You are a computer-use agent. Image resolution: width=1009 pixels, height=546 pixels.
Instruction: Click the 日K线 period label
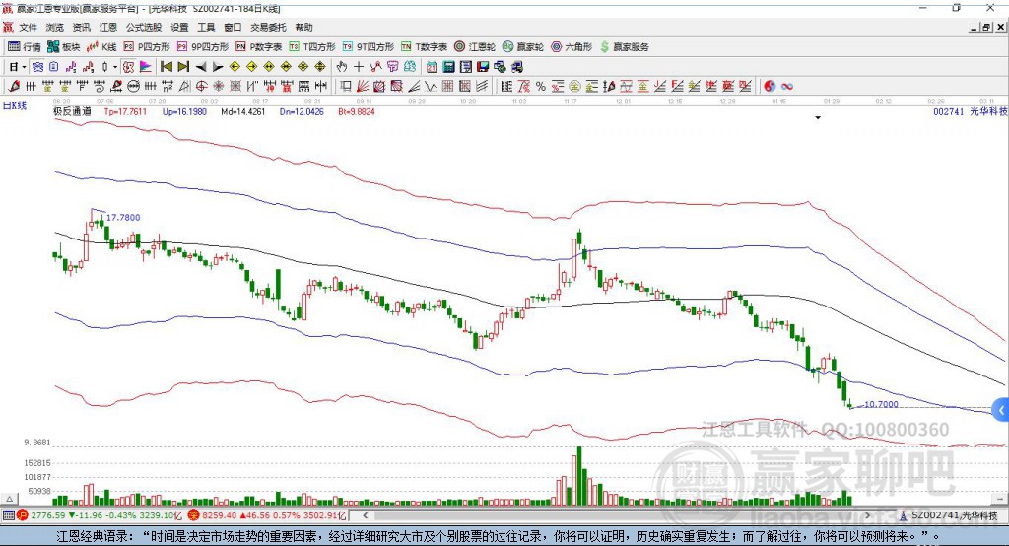tap(15, 105)
